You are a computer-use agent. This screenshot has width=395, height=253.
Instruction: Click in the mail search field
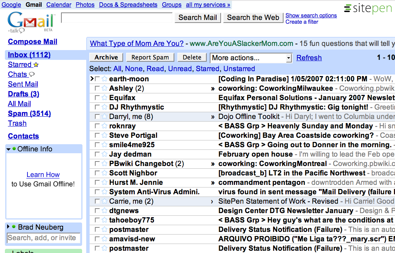point(117,18)
